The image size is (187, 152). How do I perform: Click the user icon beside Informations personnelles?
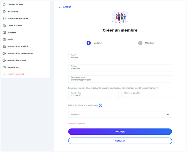click(4, 54)
